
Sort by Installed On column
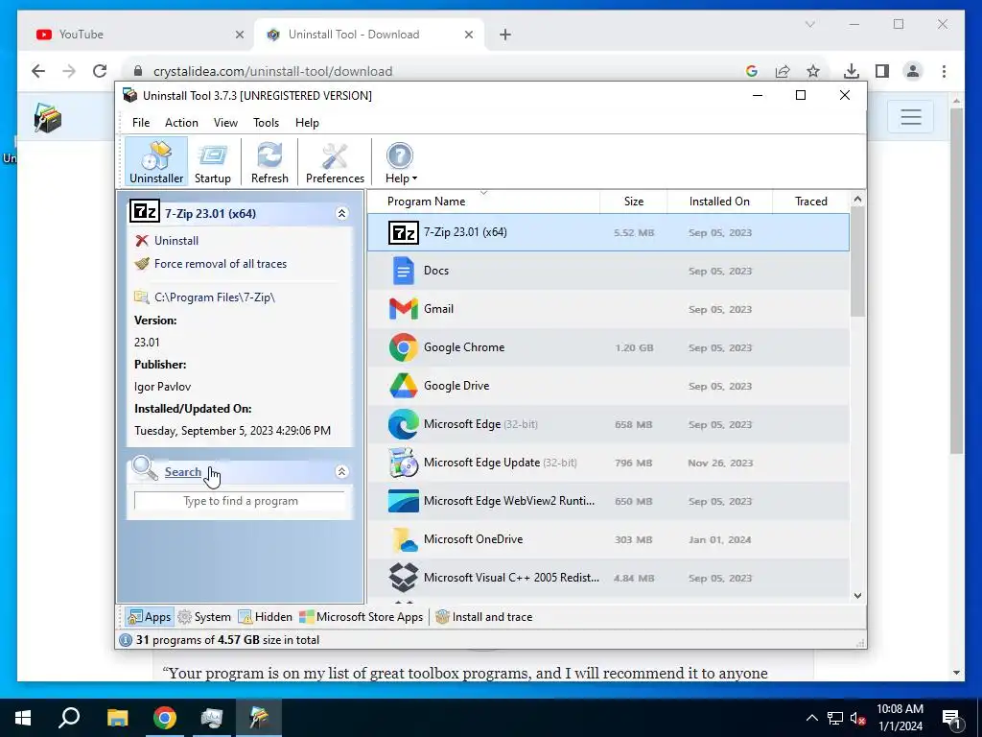coord(719,202)
